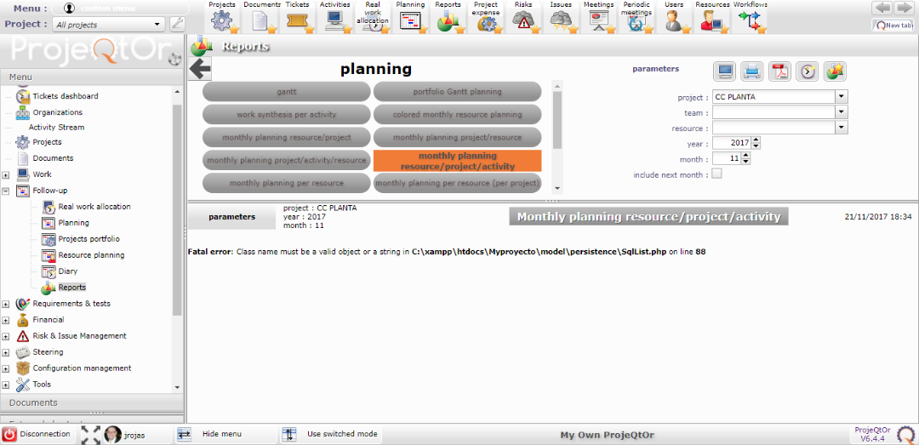This screenshot has height=445, width=919.
Task: Open the team dropdown arrow
Action: pos(842,112)
